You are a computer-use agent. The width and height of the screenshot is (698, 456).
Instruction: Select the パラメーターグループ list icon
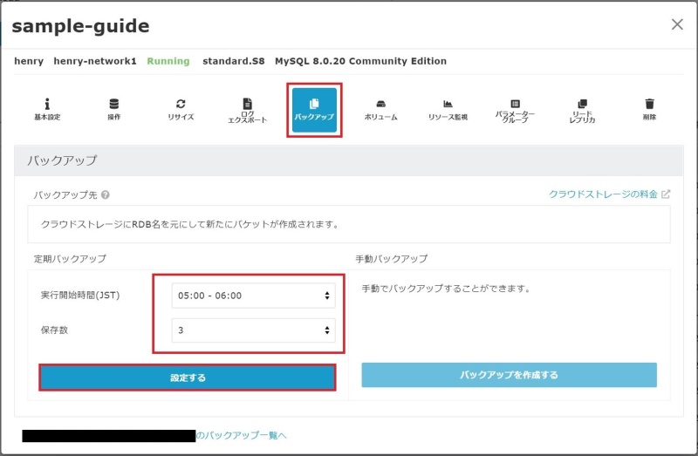point(515,110)
